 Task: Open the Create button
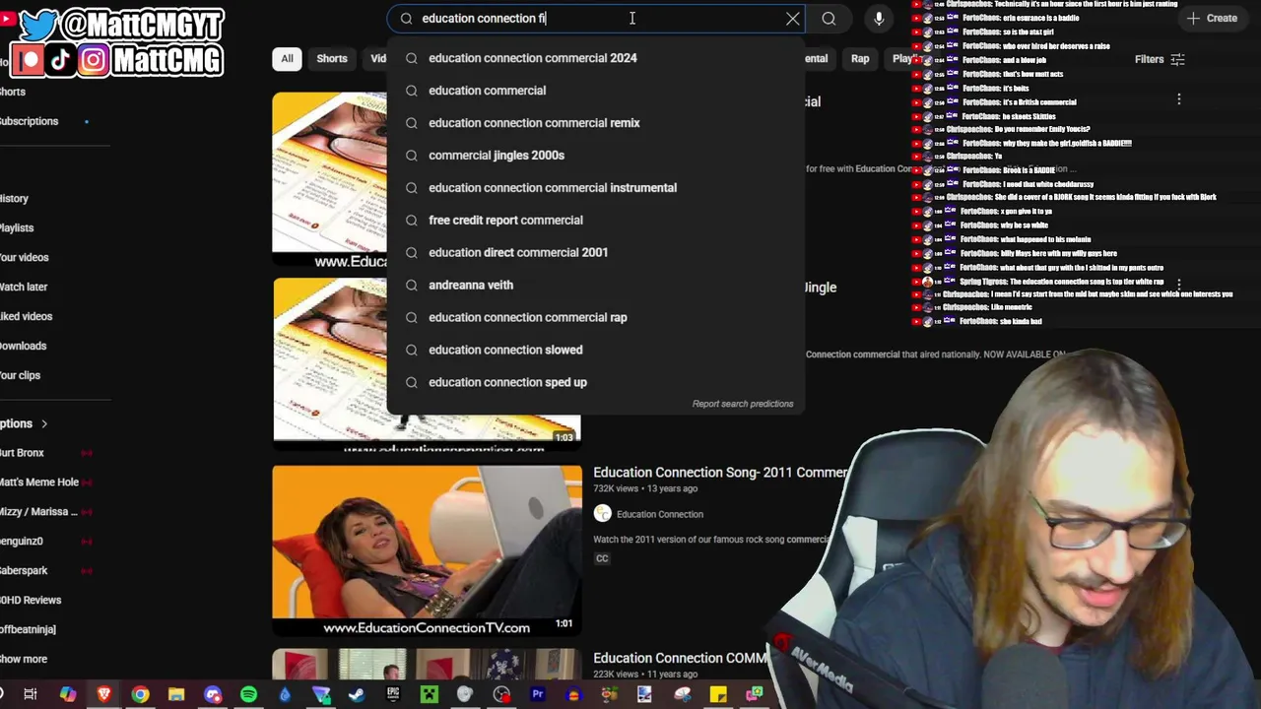[1212, 18]
